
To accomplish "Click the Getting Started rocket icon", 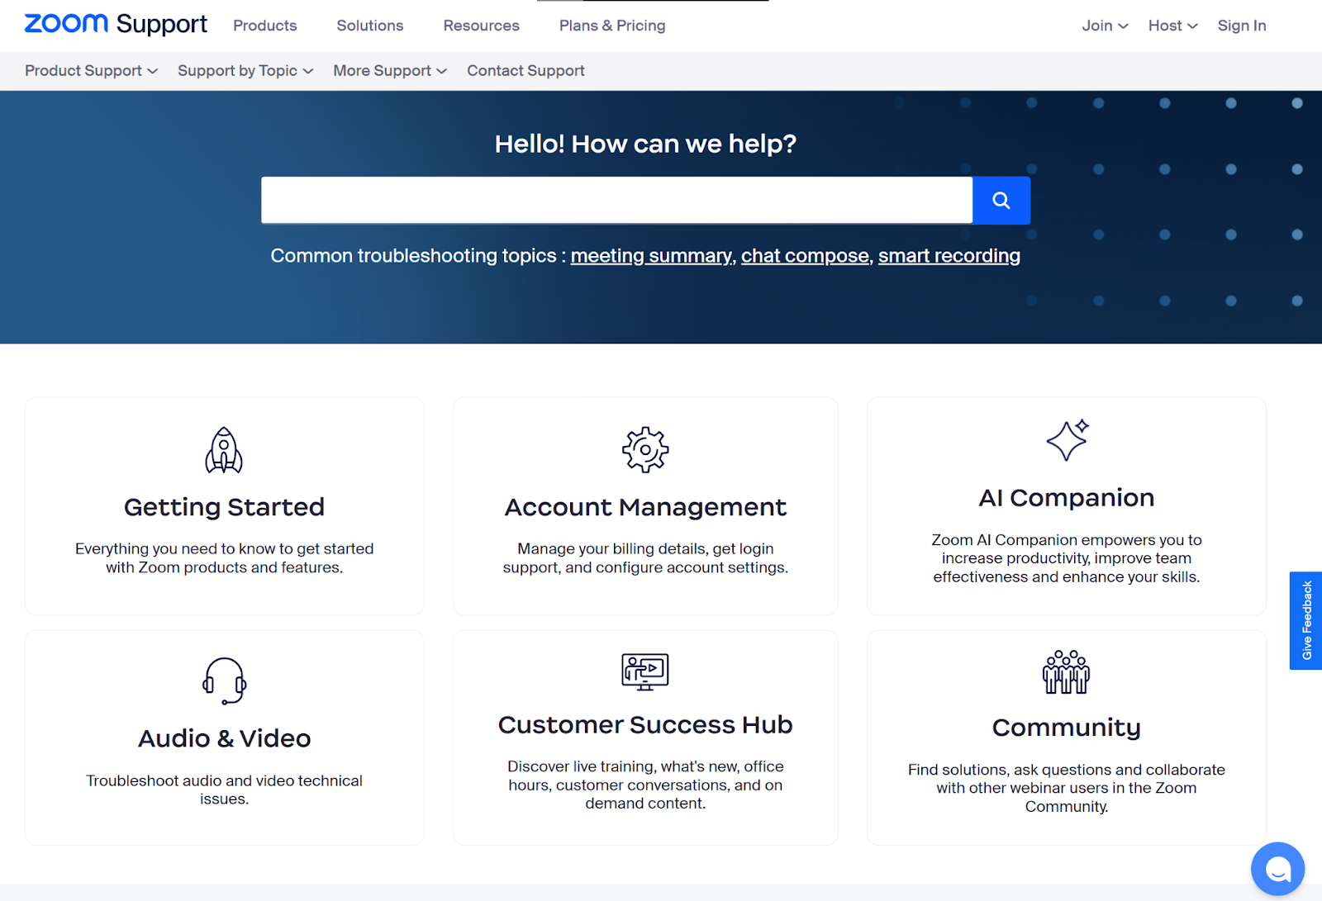I will click(224, 450).
